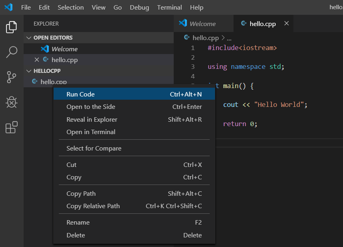Click C++ icon beside hello.cpp in Open Editors

[x=46, y=59]
